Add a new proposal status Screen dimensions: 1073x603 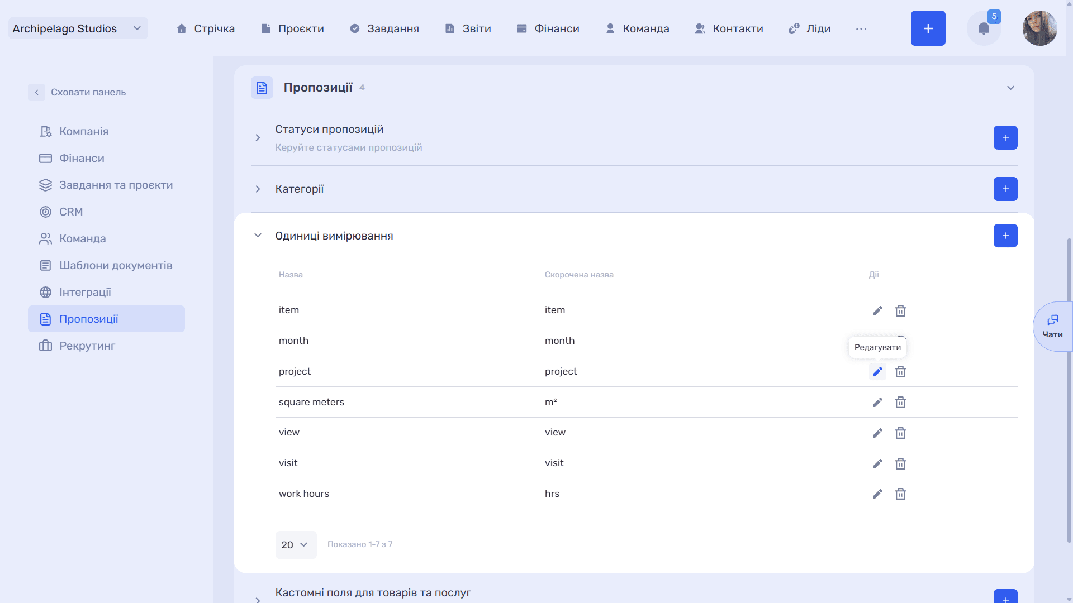coord(1005,138)
